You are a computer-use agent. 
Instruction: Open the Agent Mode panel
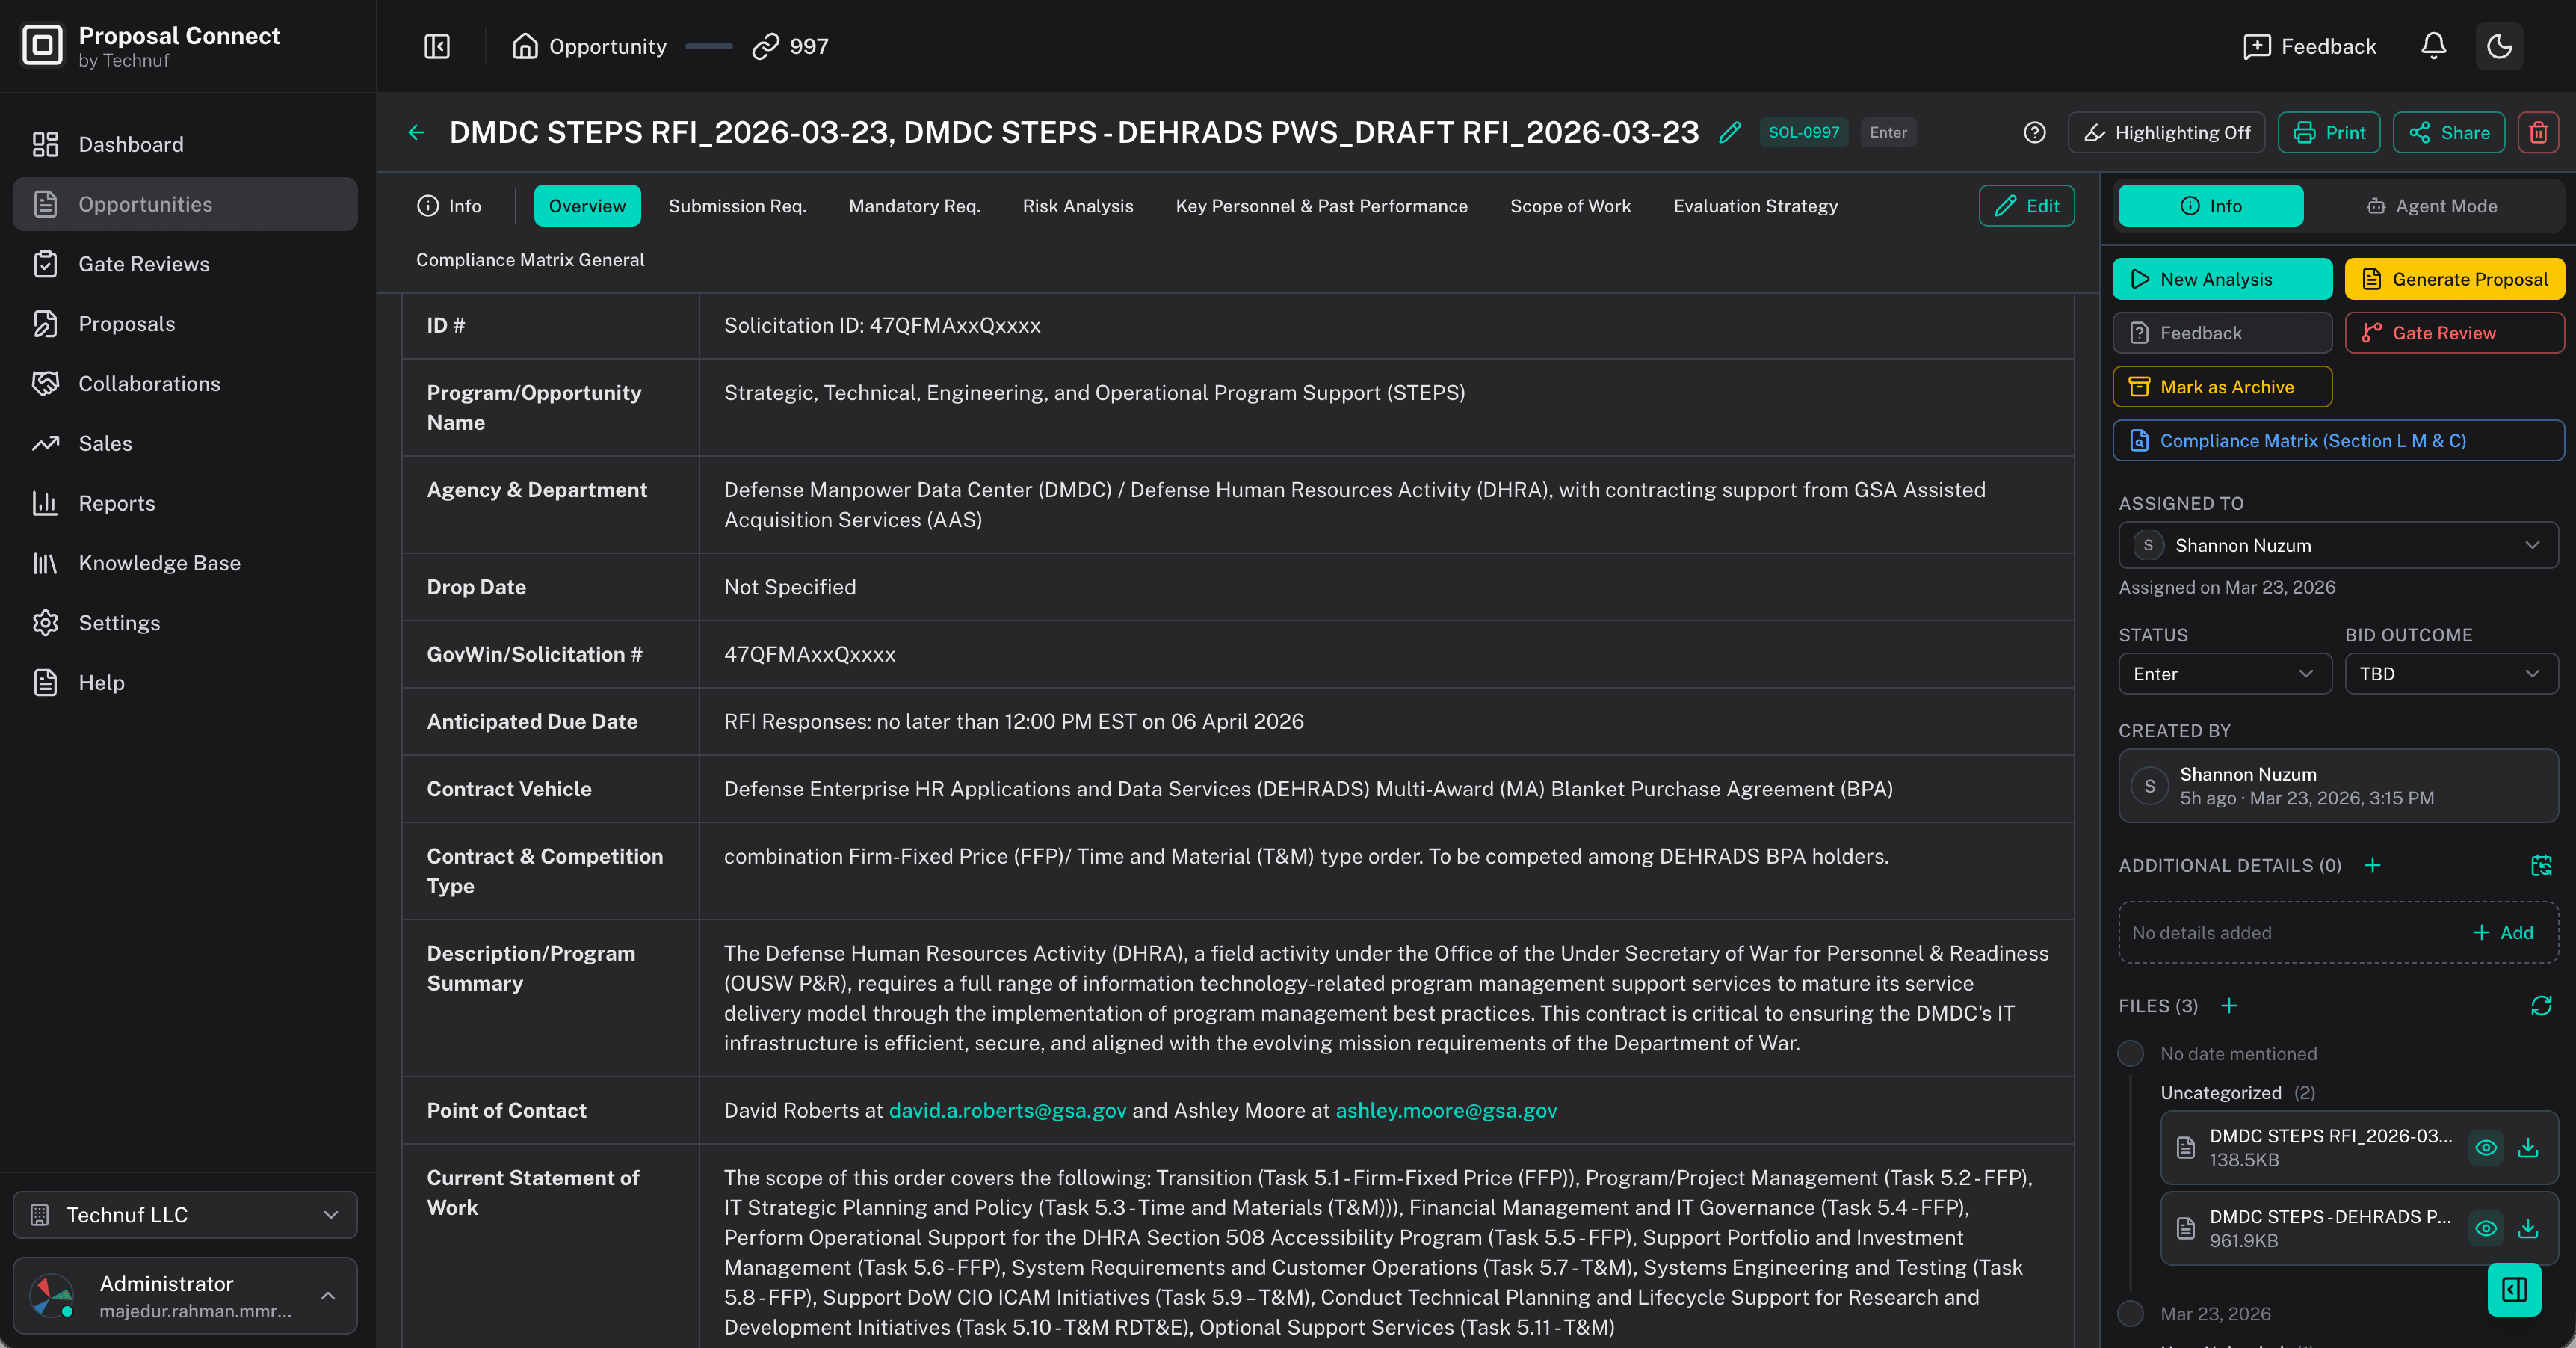click(x=2432, y=205)
